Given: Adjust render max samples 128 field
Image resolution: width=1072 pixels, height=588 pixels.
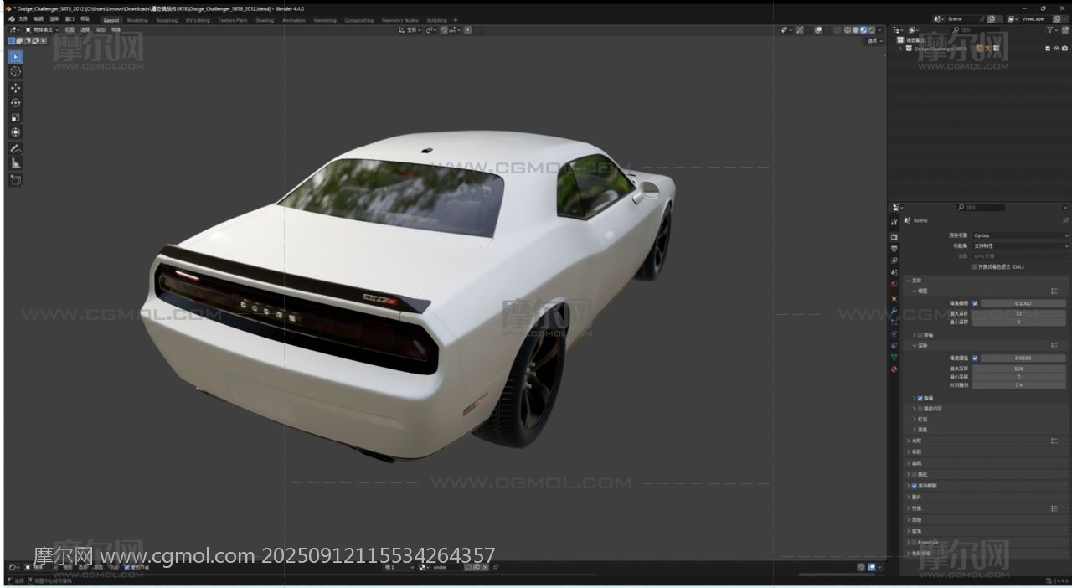Looking at the screenshot, I should click(1018, 368).
